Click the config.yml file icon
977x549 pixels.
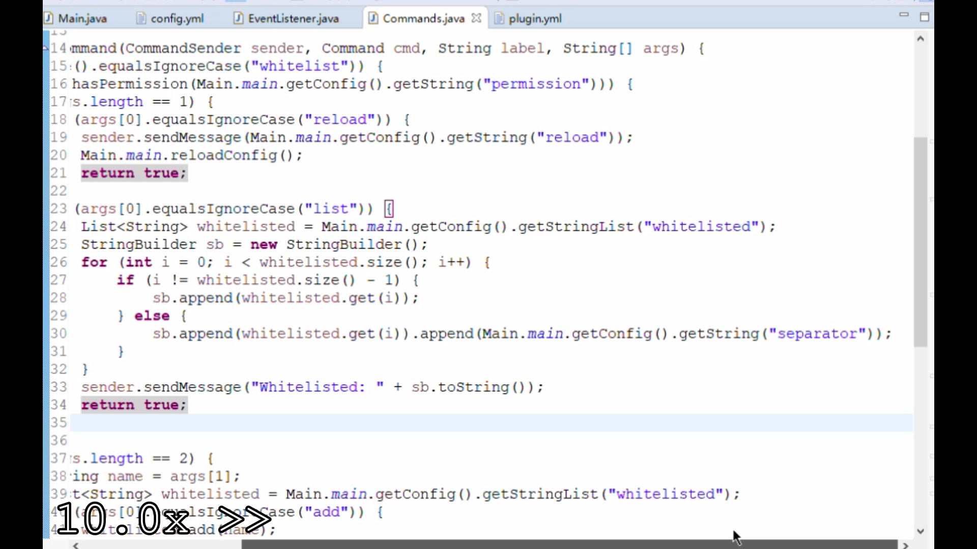141,18
